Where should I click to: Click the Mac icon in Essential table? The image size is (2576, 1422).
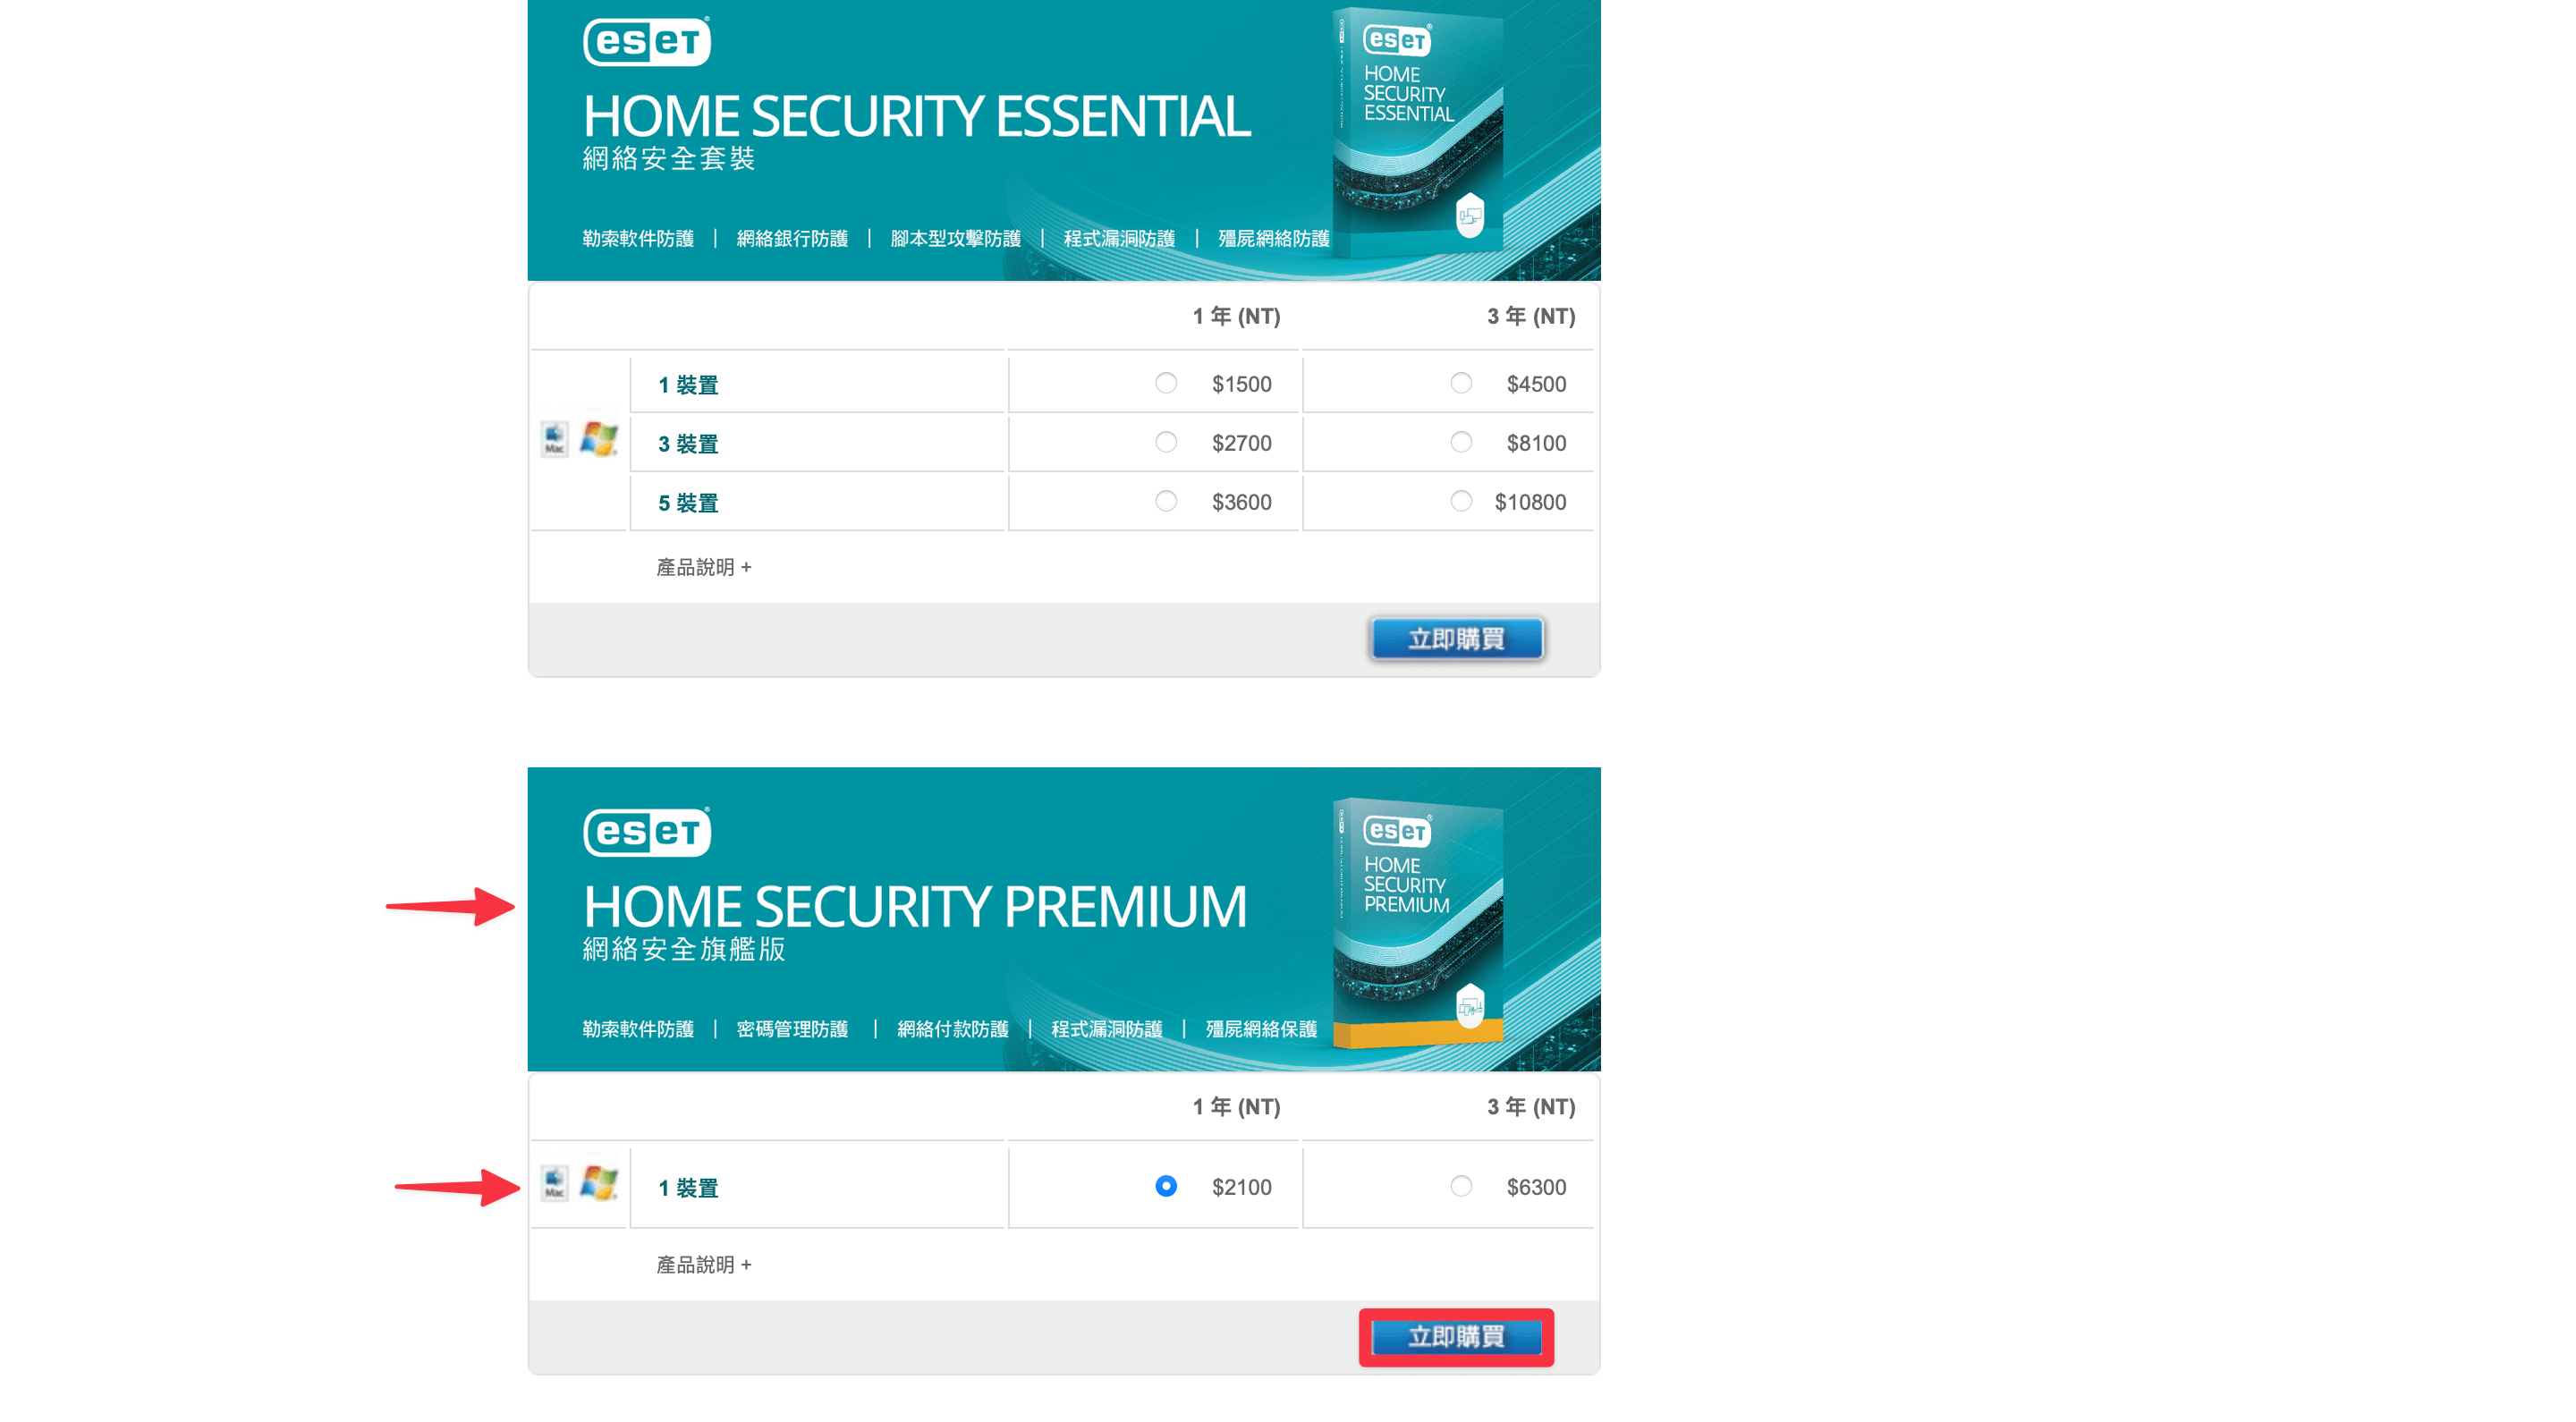554,438
